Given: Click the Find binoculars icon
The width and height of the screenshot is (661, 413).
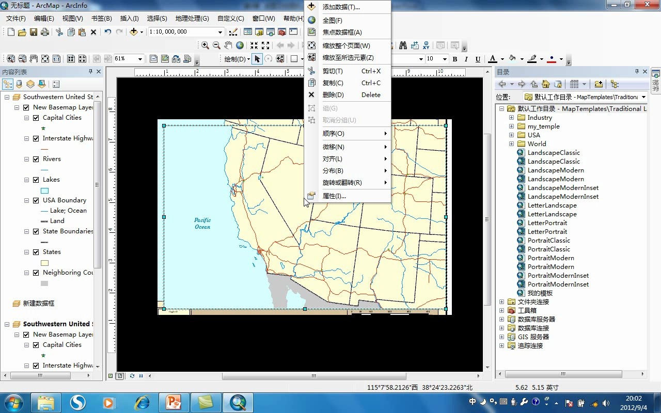Looking at the screenshot, I should point(403,45).
